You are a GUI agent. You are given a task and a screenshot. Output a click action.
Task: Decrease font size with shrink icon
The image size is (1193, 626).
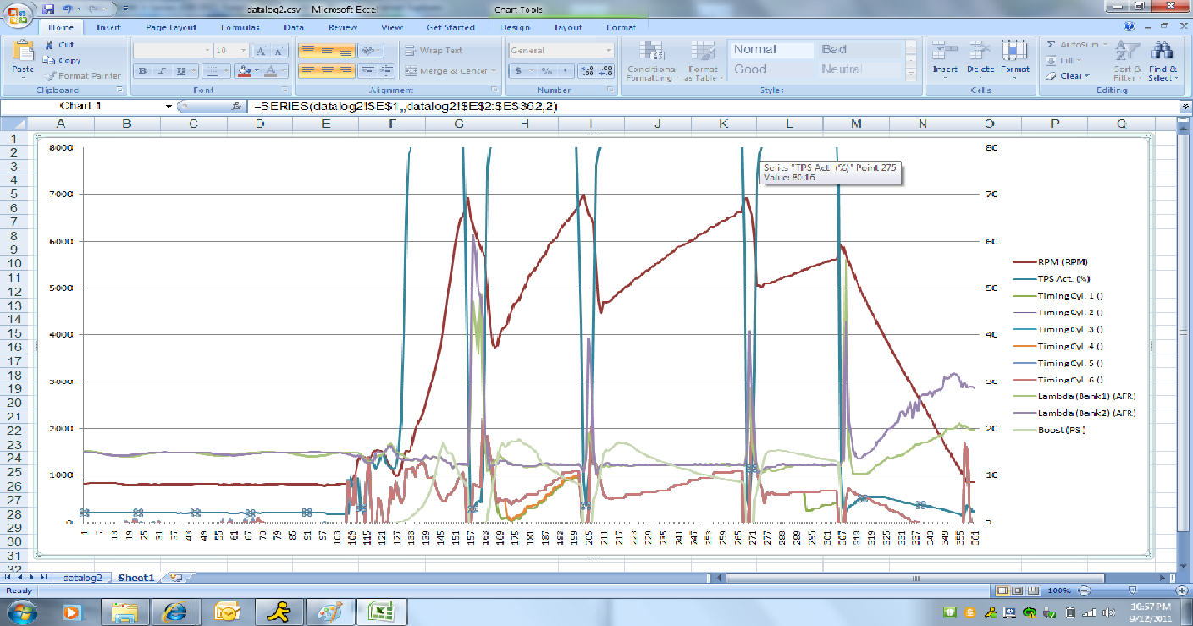(279, 51)
